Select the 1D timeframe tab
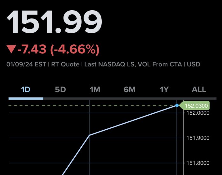 tap(26, 90)
